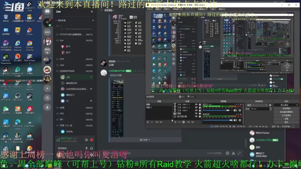Open Mic/Aux audio settings gear
Image resolution: width=301 pixels, height=169 pixels.
(x=240, y=110)
